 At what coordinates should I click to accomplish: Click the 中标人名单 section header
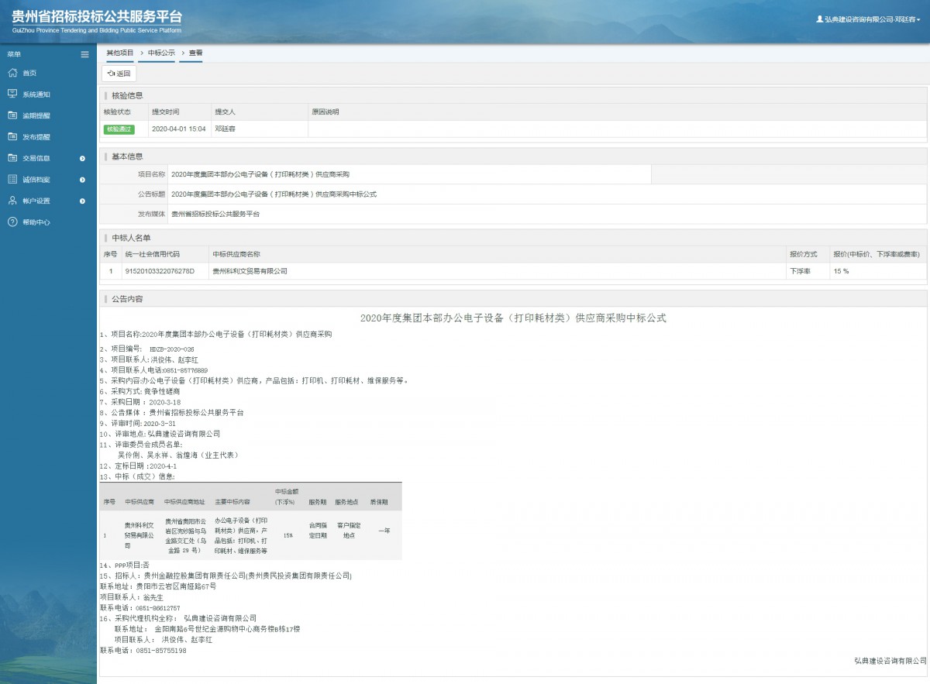pyautogui.click(x=131, y=238)
